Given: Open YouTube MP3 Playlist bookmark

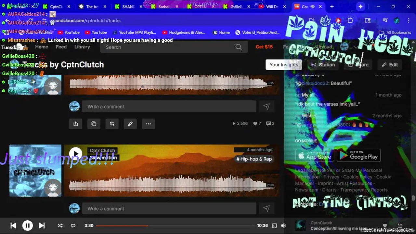Looking at the screenshot, I should coord(134,32).
